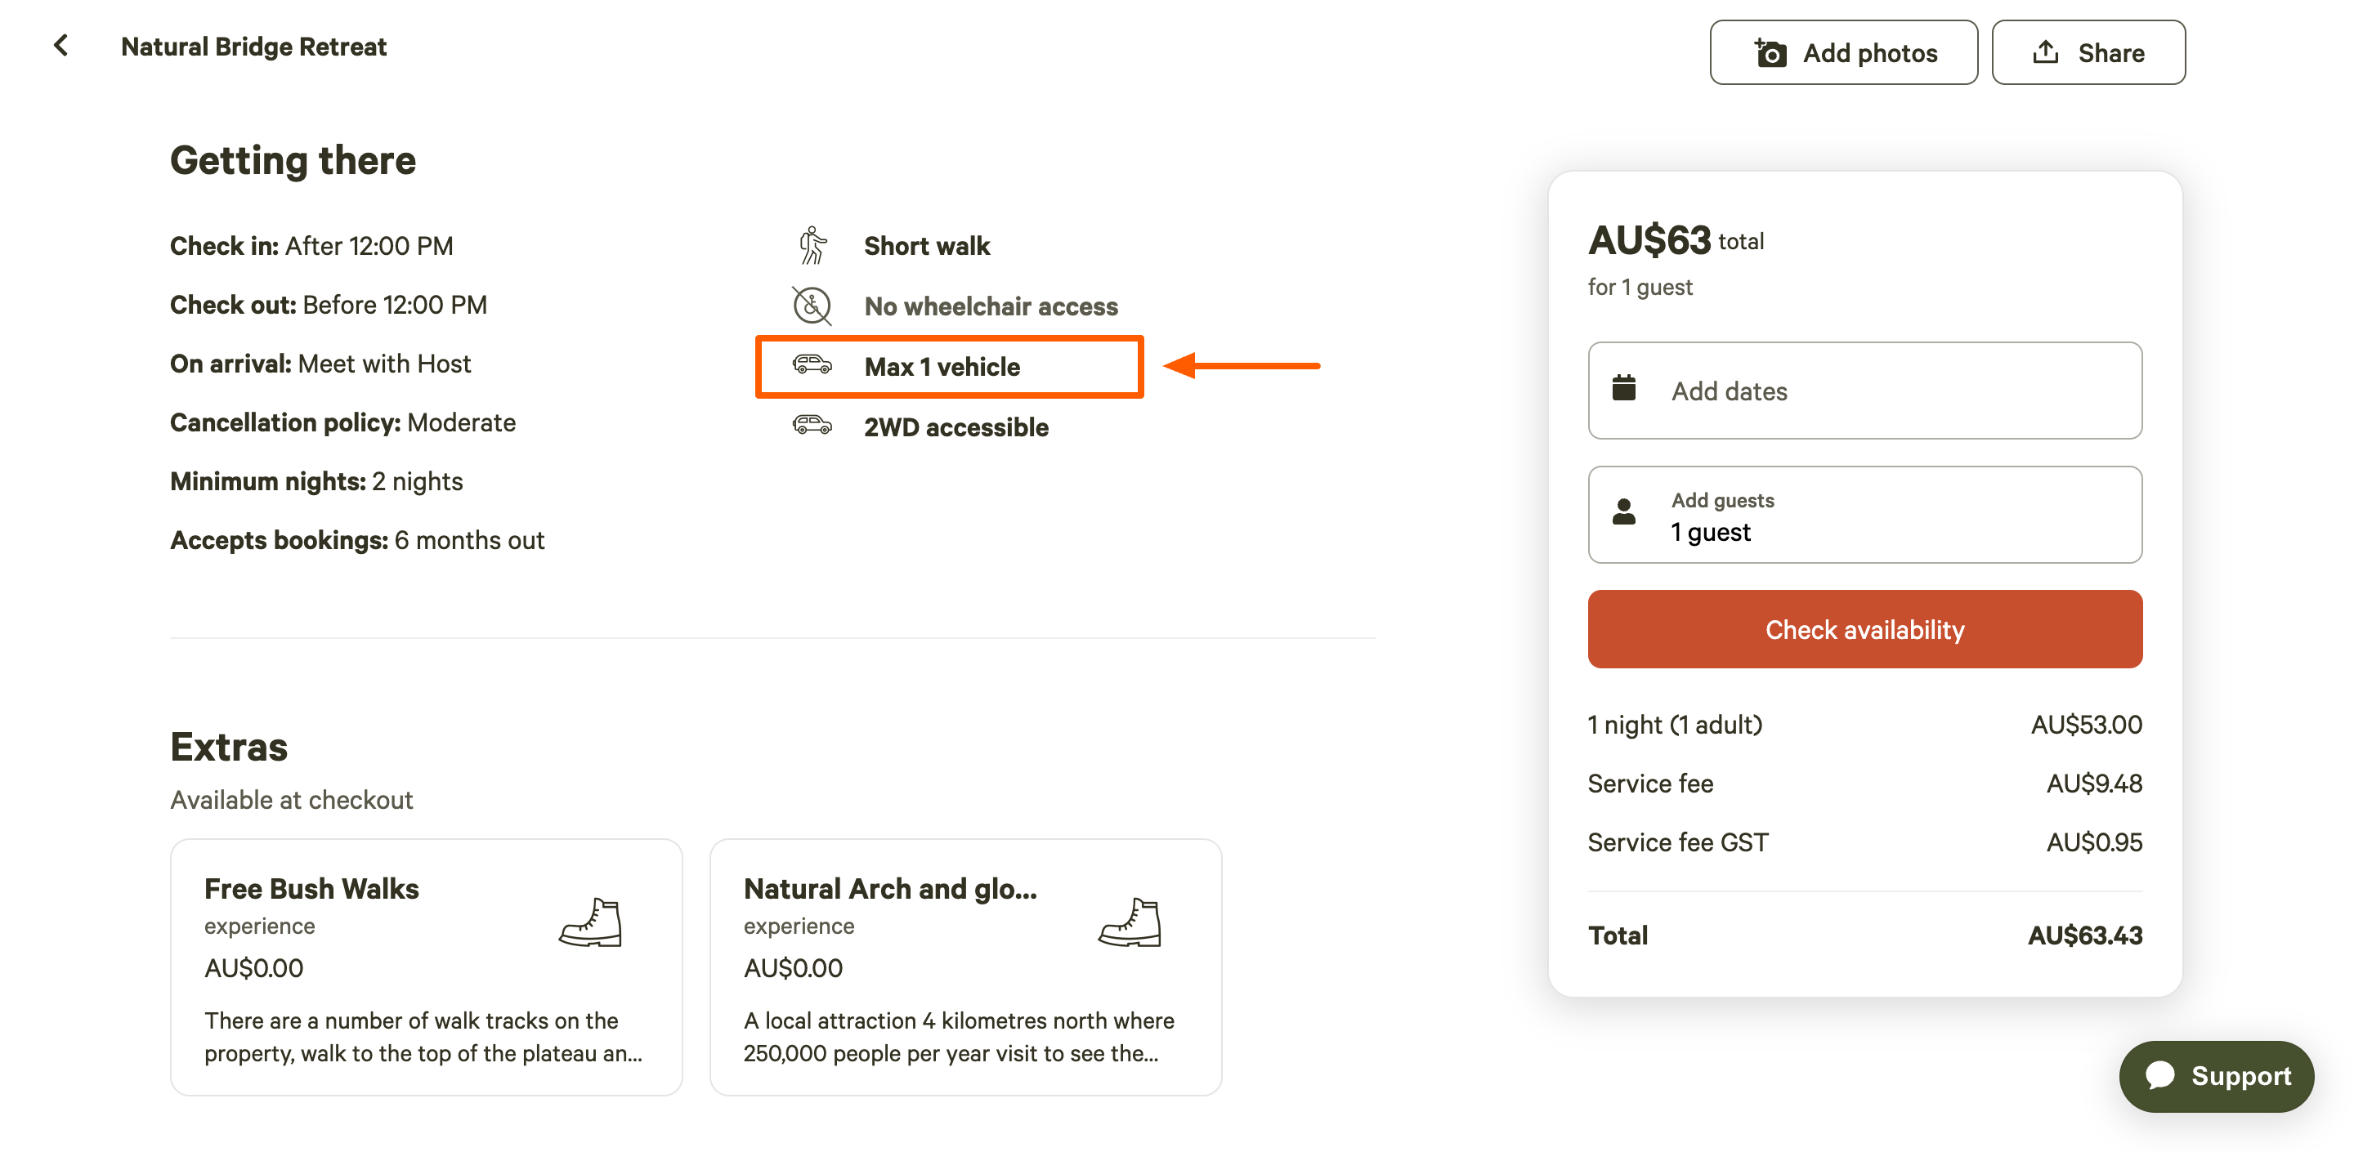Select the Free Bush Walks extra card
2354x1152 pixels.
tap(426, 967)
